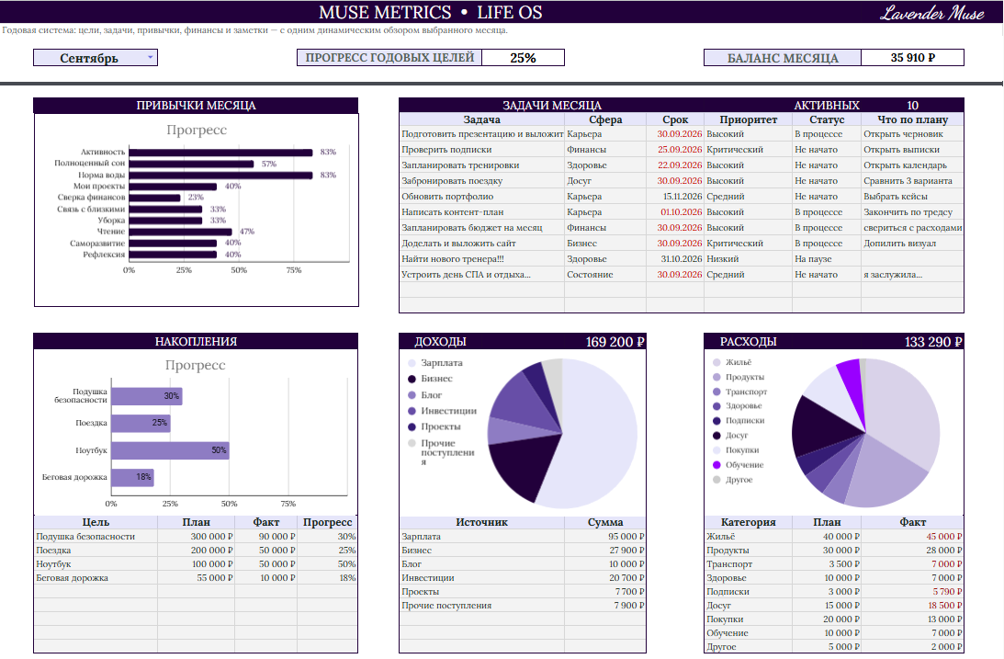Click the 'Приоритет' column header
This screenshot has height=659, width=1004.
[x=748, y=119]
